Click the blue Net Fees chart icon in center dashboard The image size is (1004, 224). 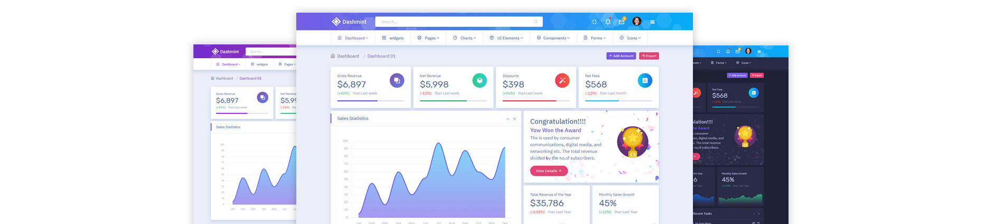pos(645,80)
